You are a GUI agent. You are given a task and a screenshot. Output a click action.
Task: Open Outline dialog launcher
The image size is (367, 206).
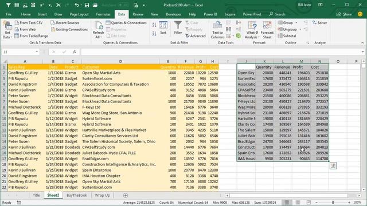click(x=307, y=43)
